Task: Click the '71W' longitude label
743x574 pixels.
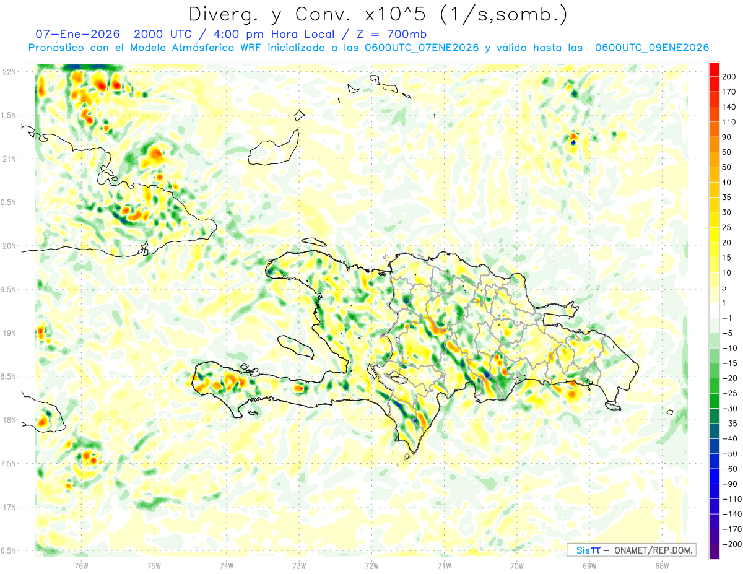Action: click(x=444, y=566)
